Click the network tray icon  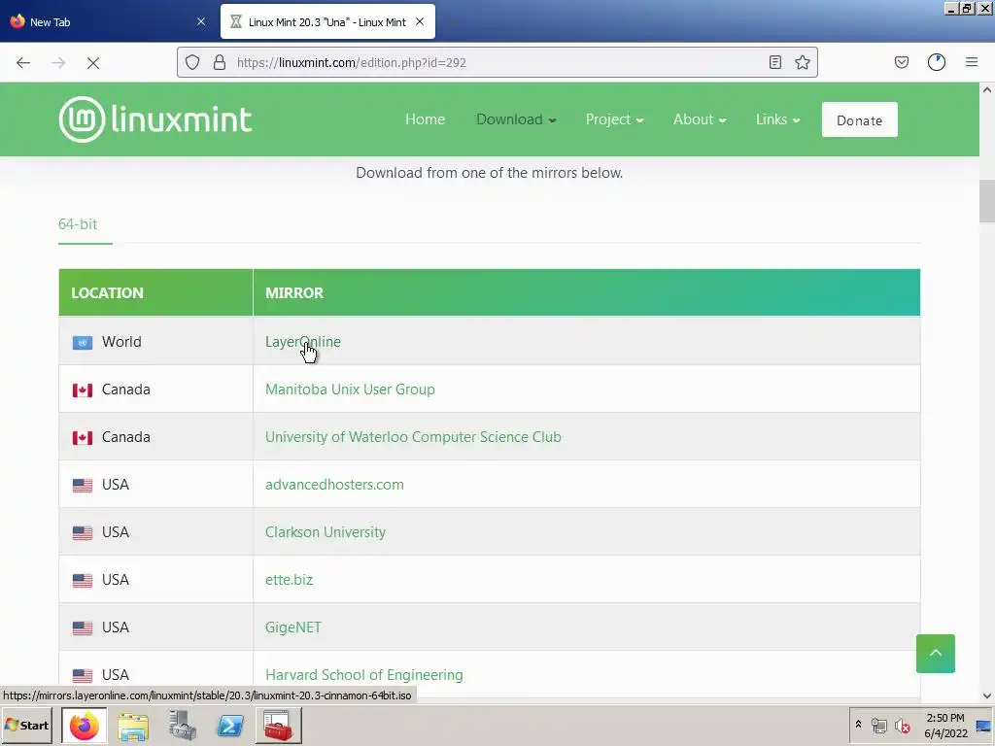pyautogui.click(x=878, y=726)
